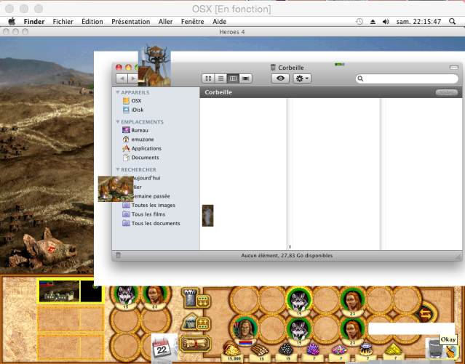Screen dimensions: 465x364
Task: Go forward in the Corbeille window
Action: click(x=133, y=78)
